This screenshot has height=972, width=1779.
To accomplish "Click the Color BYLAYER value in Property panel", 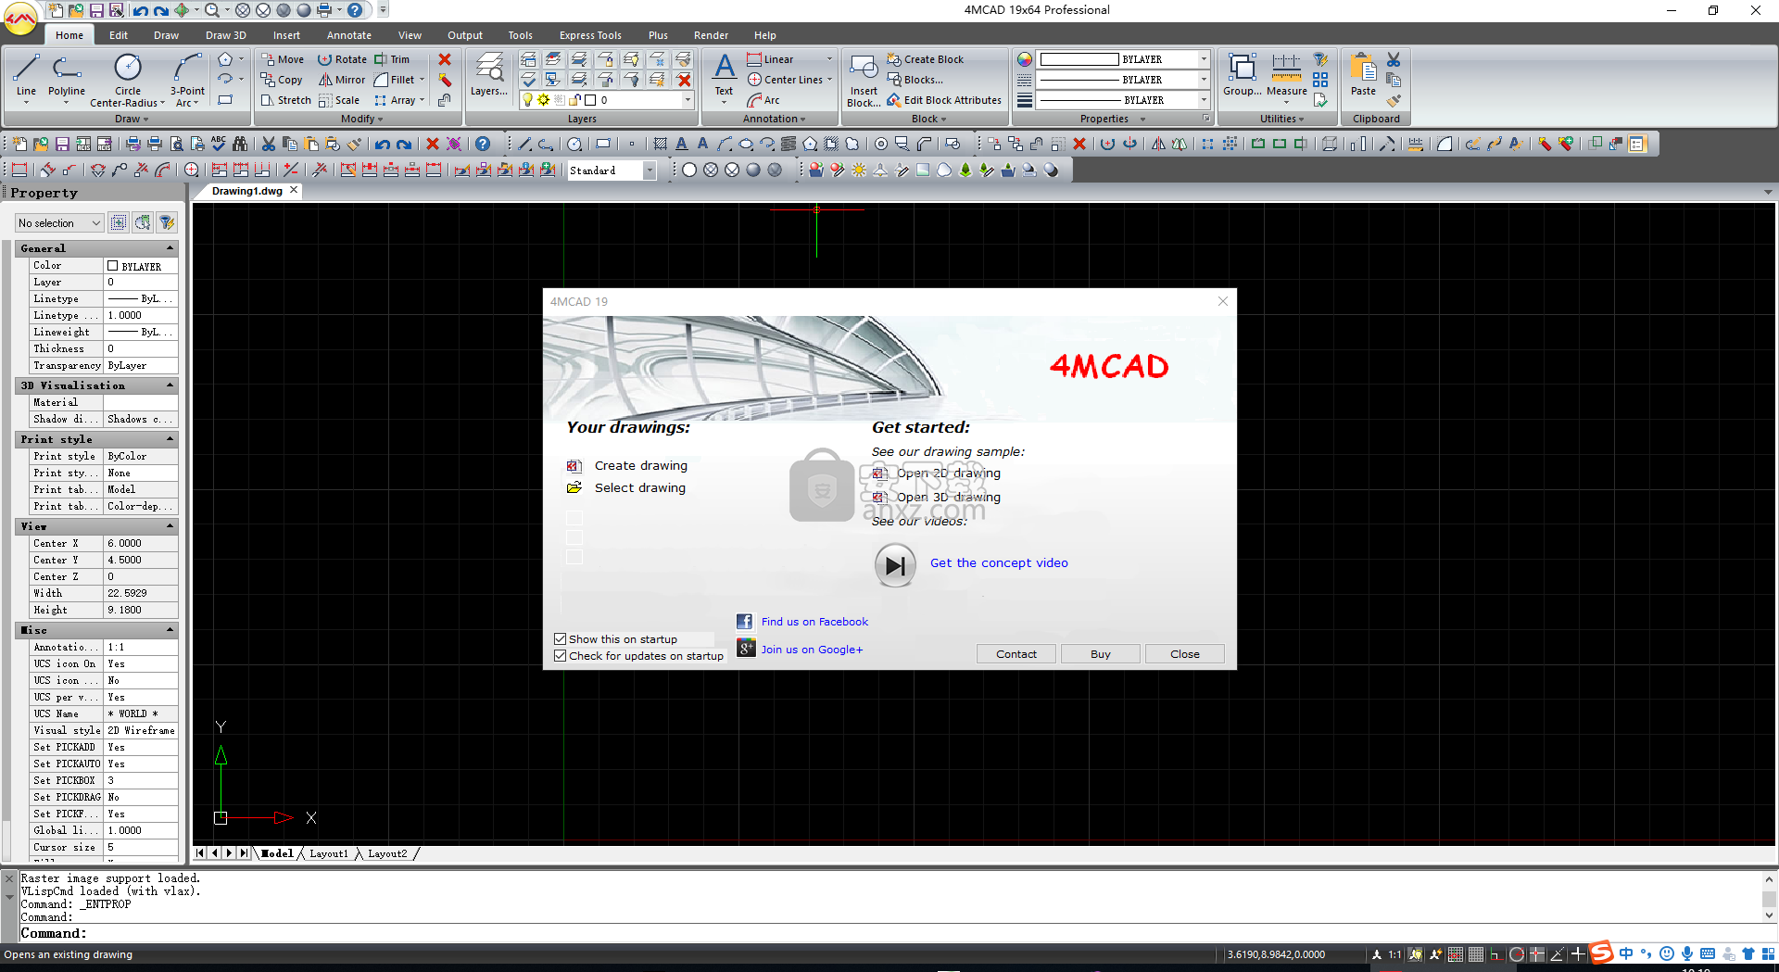I will click(x=140, y=266).
